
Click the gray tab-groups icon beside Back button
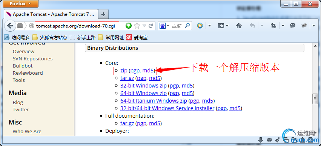[20, 26]
